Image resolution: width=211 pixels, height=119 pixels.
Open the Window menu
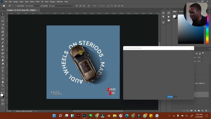click(60, 2)
